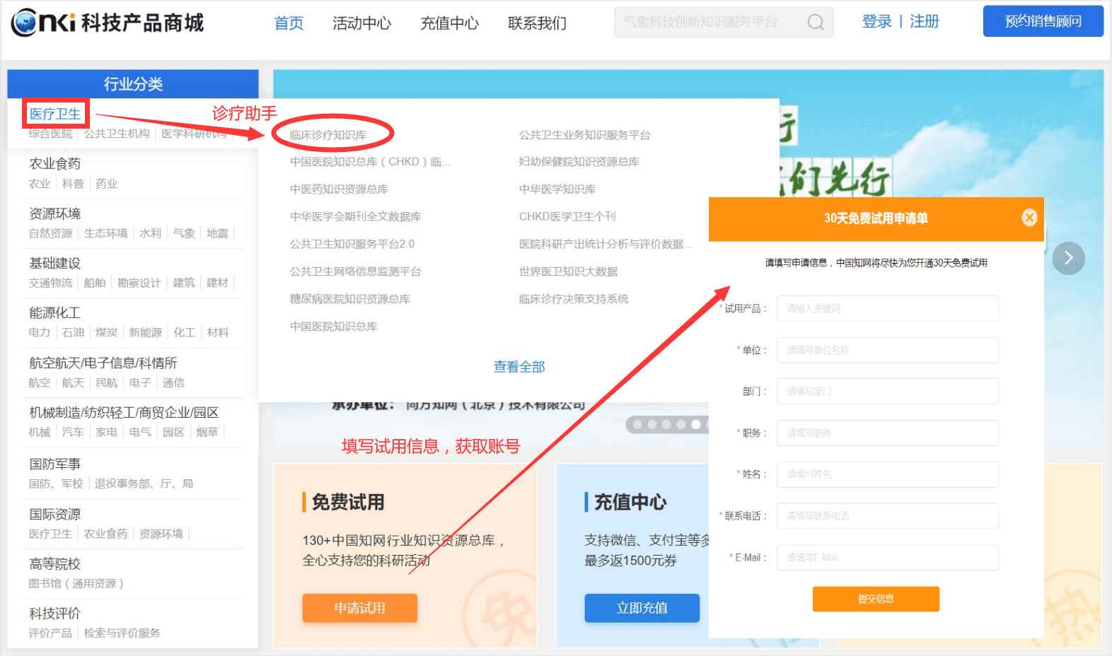
Task: Click the next banner arrow
Action: (x=1068, y=258)
